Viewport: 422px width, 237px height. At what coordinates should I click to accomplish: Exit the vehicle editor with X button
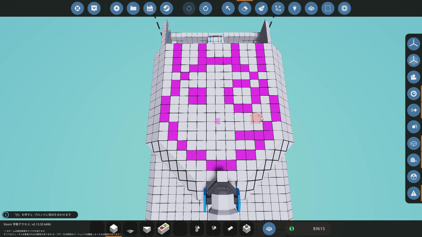pyautogui.click(x=77, y=8)
